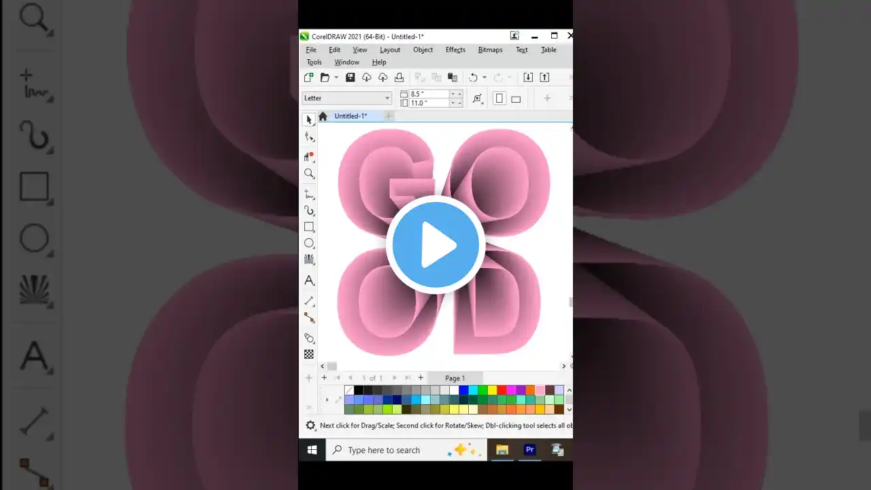Screen dimensions: 871x490
Task: Select the no-fill crossed swatch
Action: [x=349, y=390]
